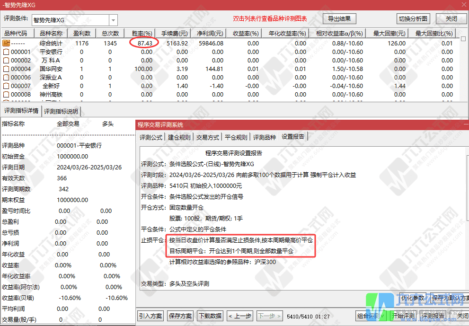Click the 综合统计 statistics icon in first row

(x=6, y=43)
